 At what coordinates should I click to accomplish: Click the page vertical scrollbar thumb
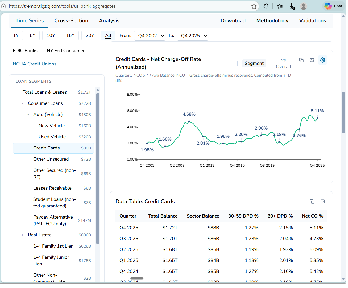343,112
